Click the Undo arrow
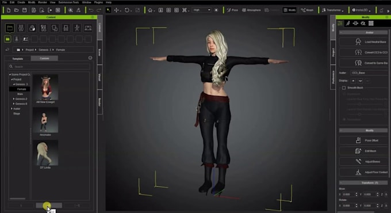 pyautogui.click(x=91, y=10)
